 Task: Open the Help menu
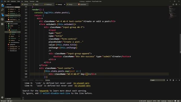click(37, 1)
